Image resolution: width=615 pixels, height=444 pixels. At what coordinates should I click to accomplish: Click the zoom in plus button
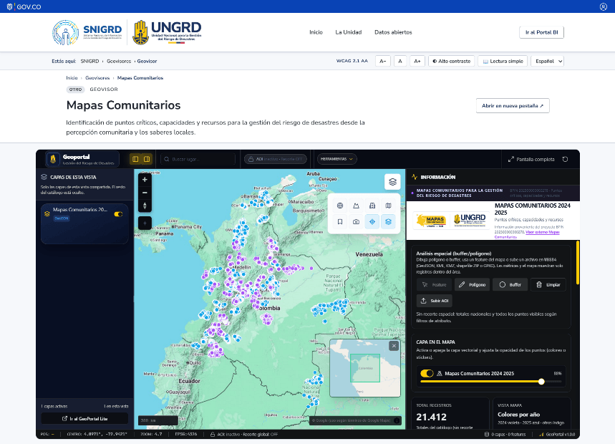tap(145, 180)
